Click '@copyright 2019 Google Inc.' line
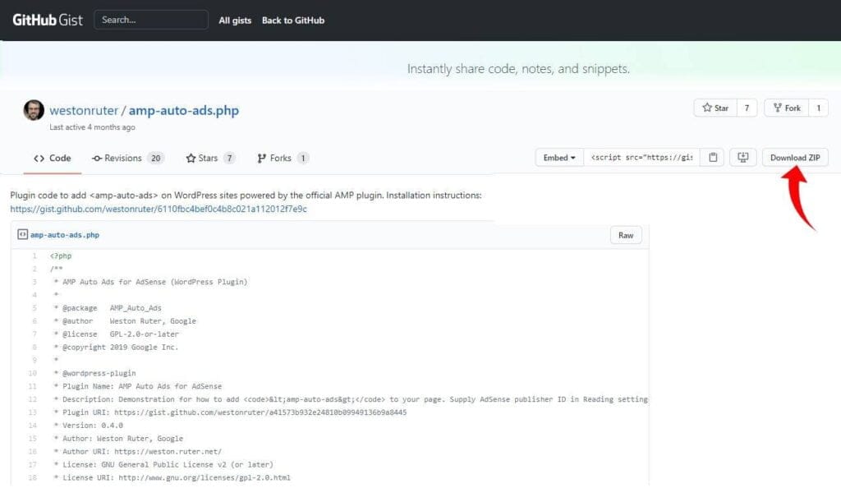Image resolution: width=841 pixels, height=488 pixels. pyautogui.click(x=116, y=347)
